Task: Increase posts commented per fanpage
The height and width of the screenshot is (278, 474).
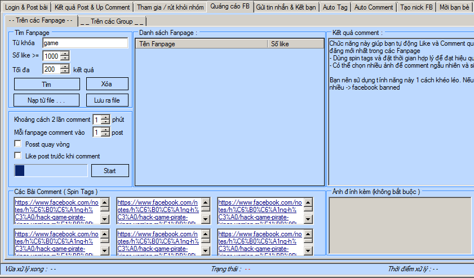Action: click(x=105, y=130)
